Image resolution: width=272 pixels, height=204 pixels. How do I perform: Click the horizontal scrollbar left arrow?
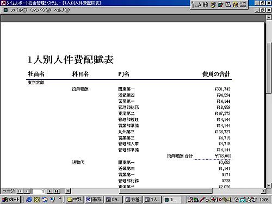tap(68, 191)
